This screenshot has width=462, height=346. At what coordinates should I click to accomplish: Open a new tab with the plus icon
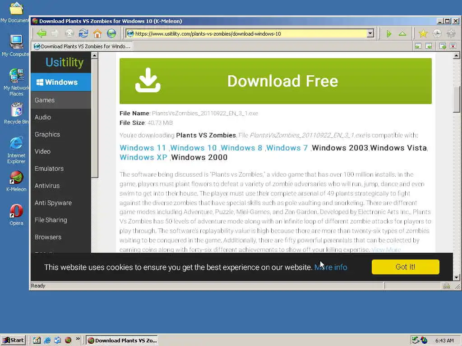(443, 46)
